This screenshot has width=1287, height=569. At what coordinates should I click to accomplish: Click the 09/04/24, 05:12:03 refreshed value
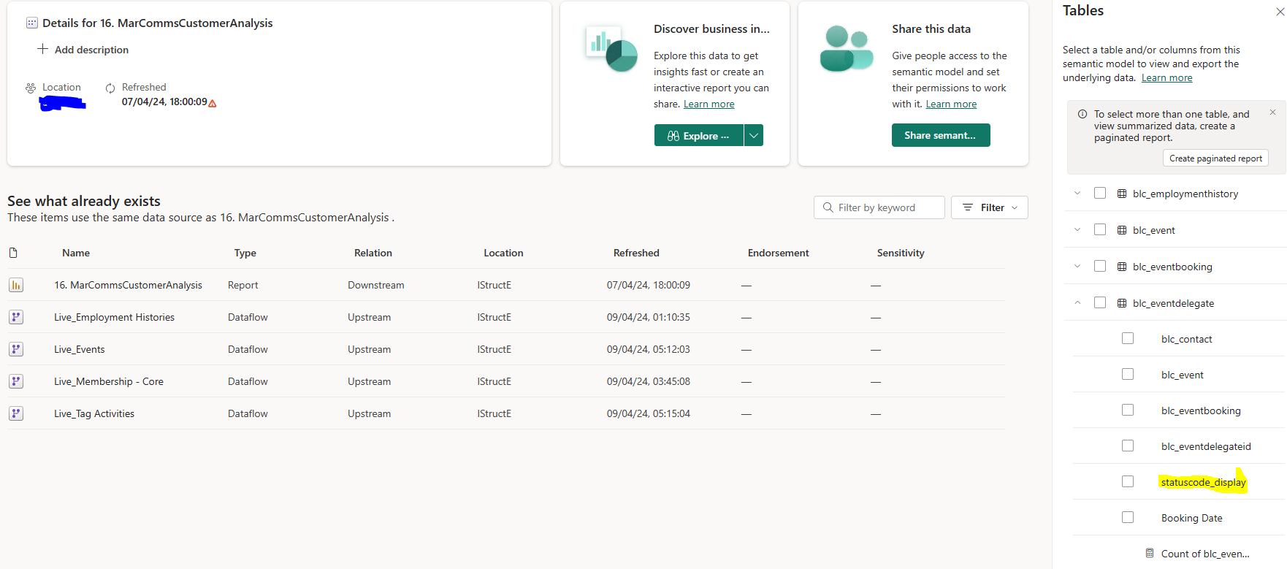pos(649,349)
